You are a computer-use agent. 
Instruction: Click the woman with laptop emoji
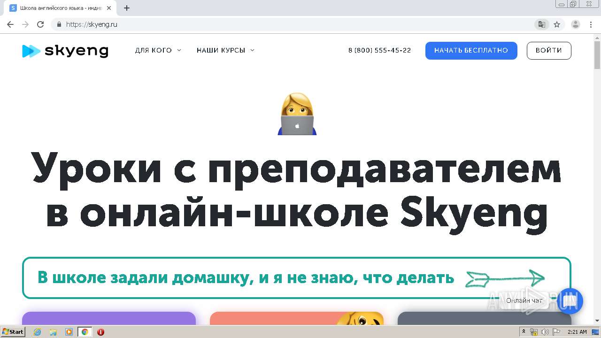point(297,114)
